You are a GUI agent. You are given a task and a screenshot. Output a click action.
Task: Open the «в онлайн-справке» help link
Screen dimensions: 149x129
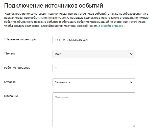(x=111, y=26)
